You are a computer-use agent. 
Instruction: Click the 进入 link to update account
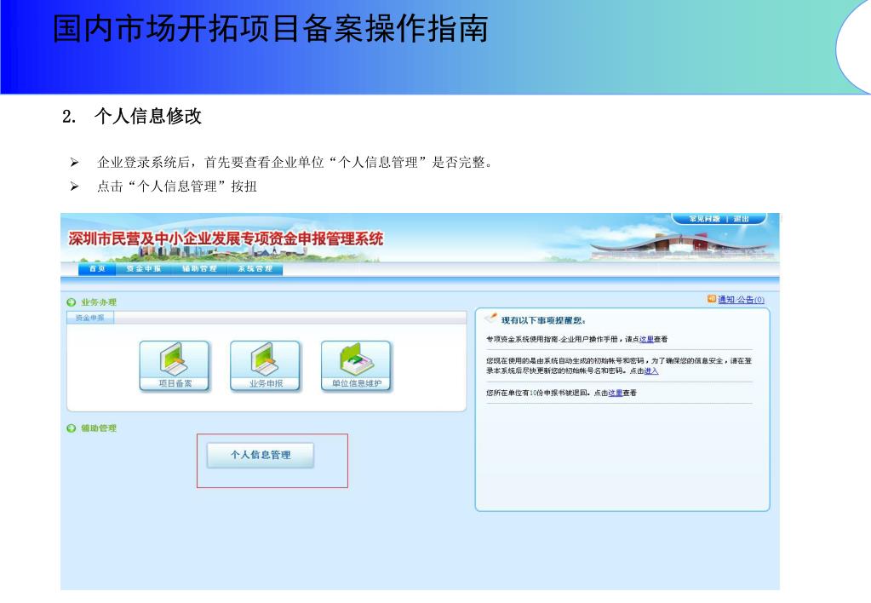[651, 371]
